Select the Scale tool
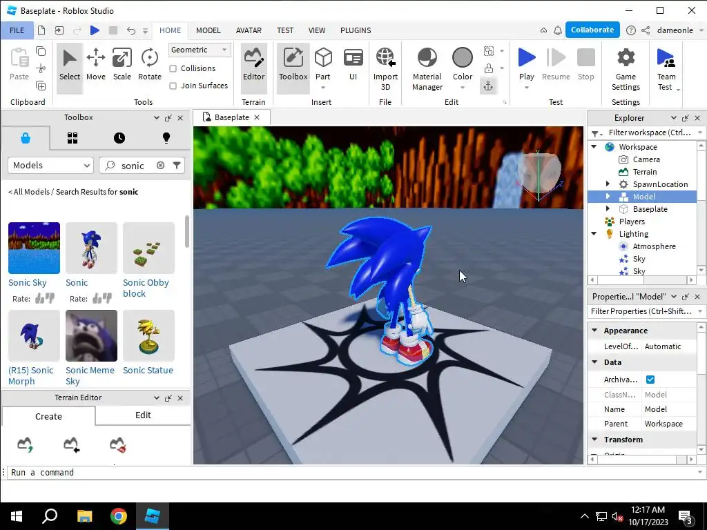 [122, 65]
